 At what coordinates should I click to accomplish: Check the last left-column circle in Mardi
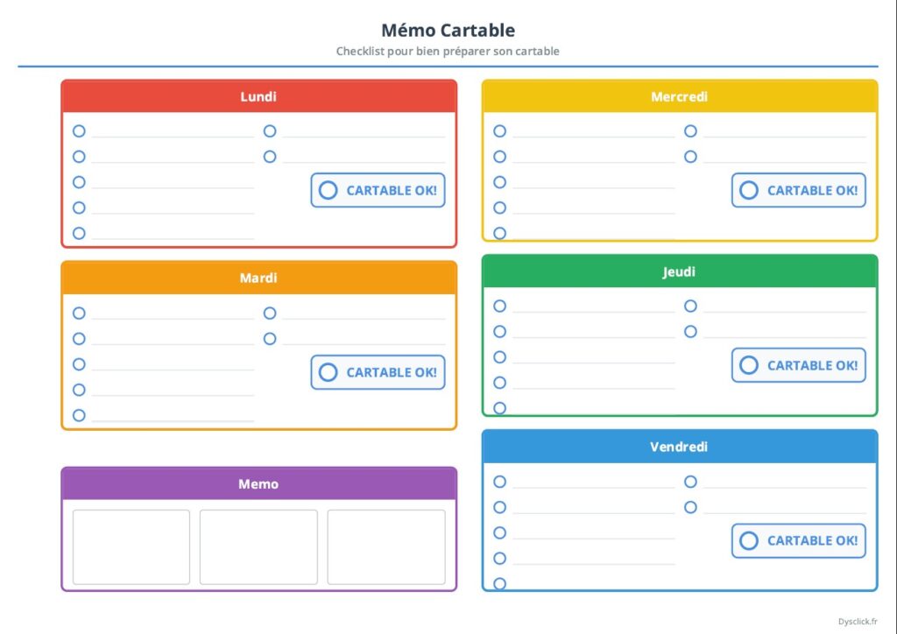pos(79,415)
